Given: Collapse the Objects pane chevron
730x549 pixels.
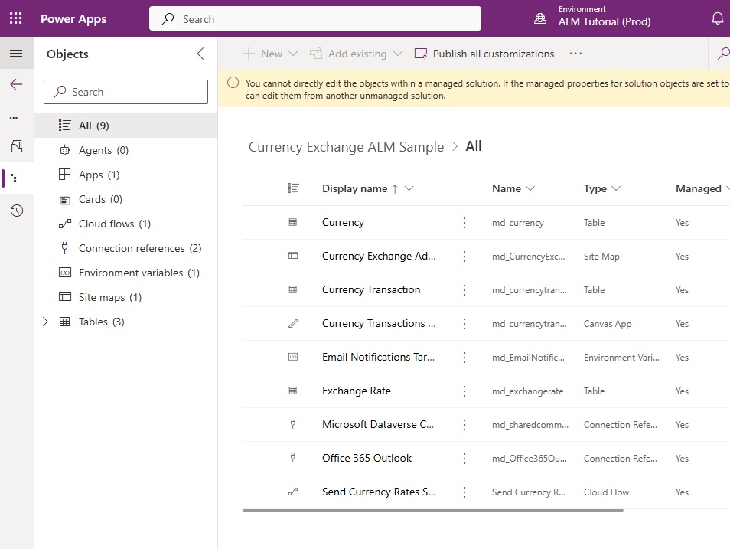Looking at the screenshot, I should point(200,54).
